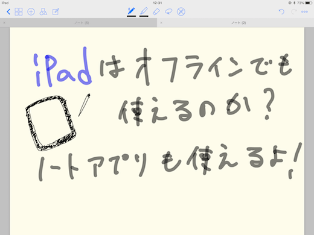Undo the last stroke
314x235 pixels.
pyautogui.click(x=281, y=11)
